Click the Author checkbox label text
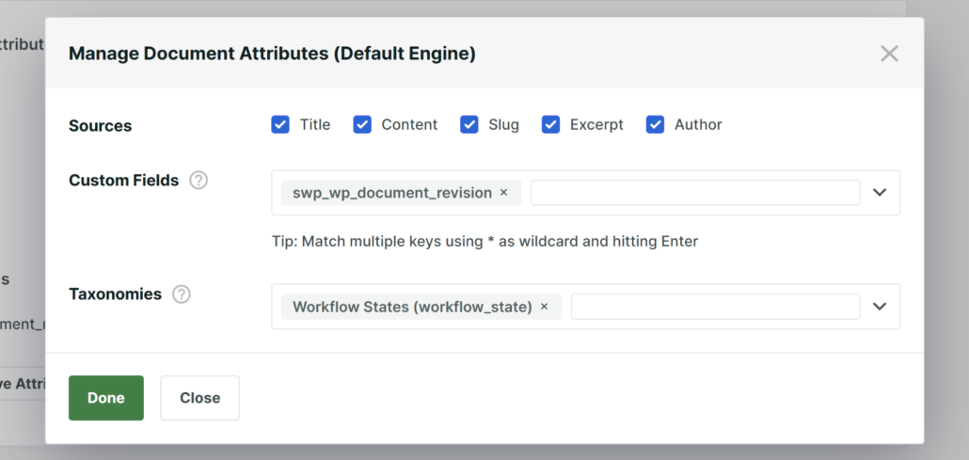969x460 pixels. [x=698, y=125]
